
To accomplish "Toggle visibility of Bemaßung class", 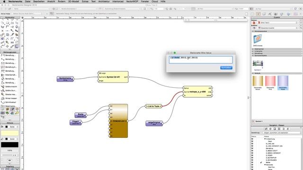I will pyautogui.click(x=252, y=148).
